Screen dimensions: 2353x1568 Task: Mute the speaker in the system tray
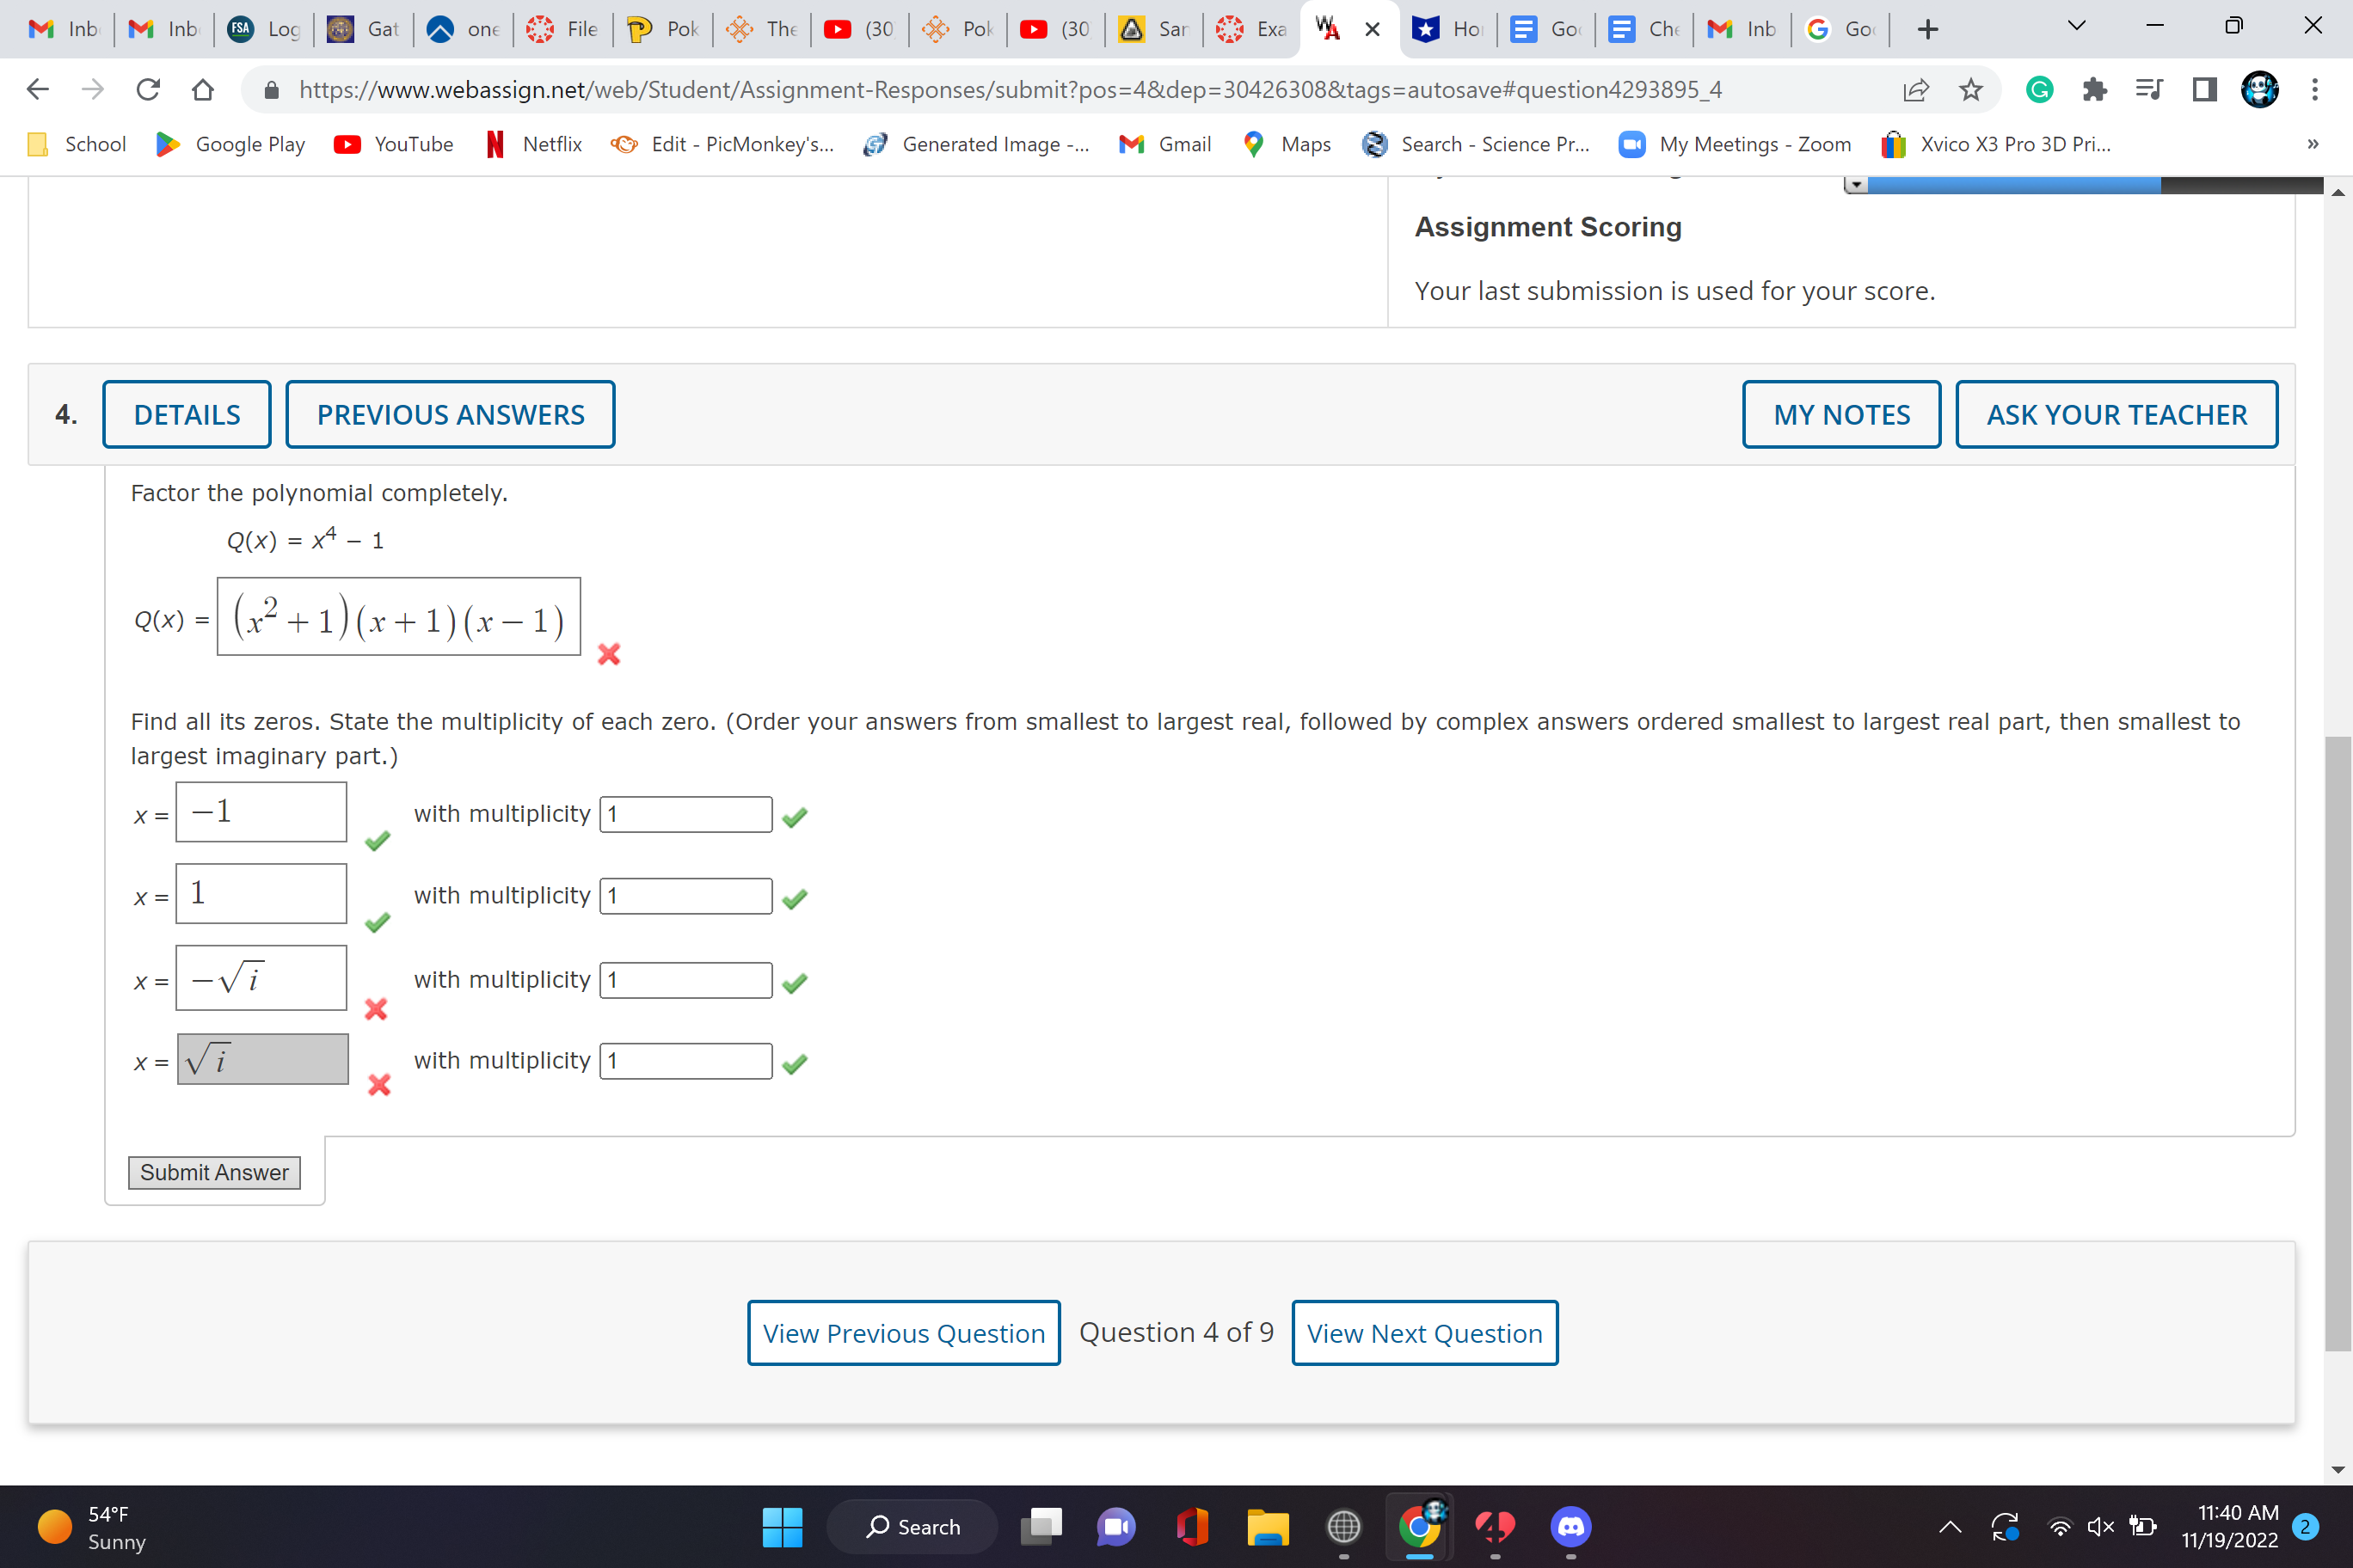click(2099, 1527)
